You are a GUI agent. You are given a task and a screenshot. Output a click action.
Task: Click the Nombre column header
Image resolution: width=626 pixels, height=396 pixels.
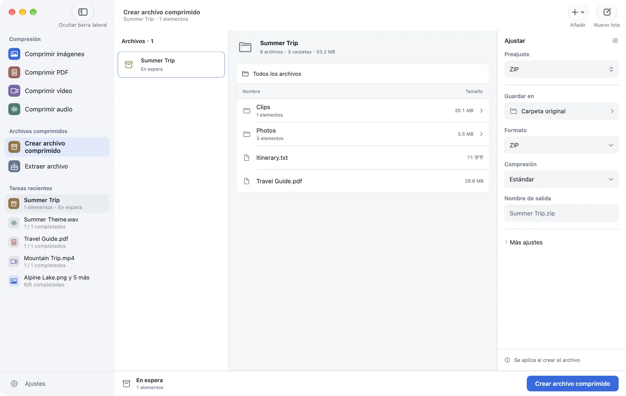(x=251, y=92)
